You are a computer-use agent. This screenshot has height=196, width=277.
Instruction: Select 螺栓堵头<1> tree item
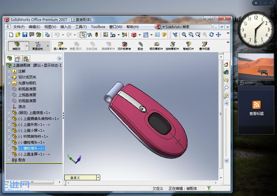point(31,142)
